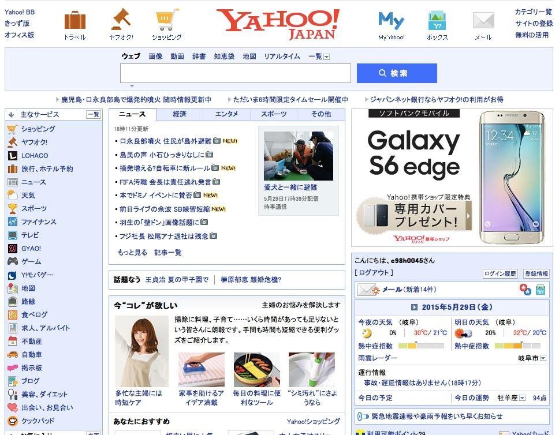Open the カテゴリ一覧 link in header

(x=534, y=12)
